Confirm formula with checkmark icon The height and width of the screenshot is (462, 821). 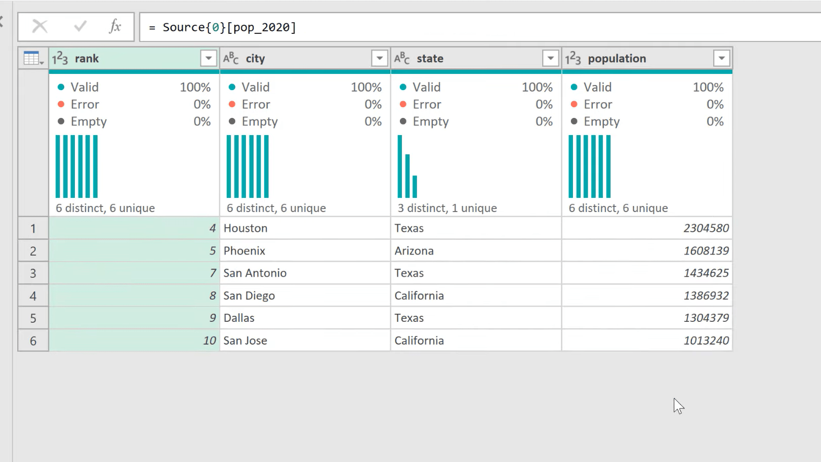(80, 26)
